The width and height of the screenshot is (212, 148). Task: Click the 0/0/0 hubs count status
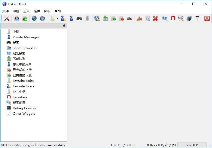(172, 145)
